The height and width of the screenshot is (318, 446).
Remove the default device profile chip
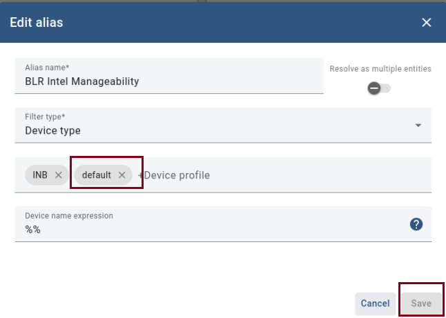click(x=122, y=175)
